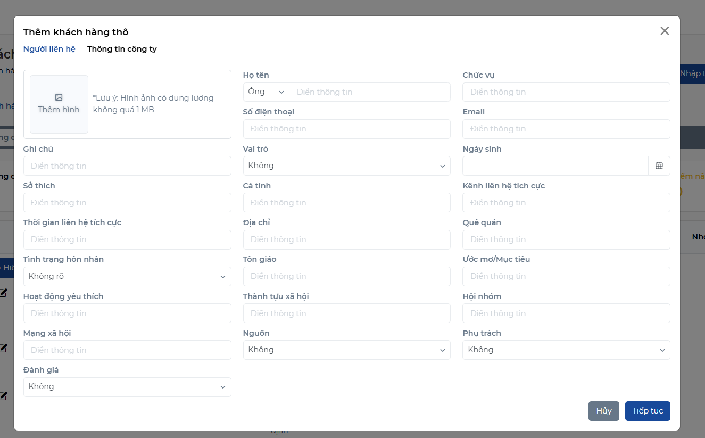705x438 pixels.
Task: Focus the Họ tên input field
Action: [x=369, y=92]
